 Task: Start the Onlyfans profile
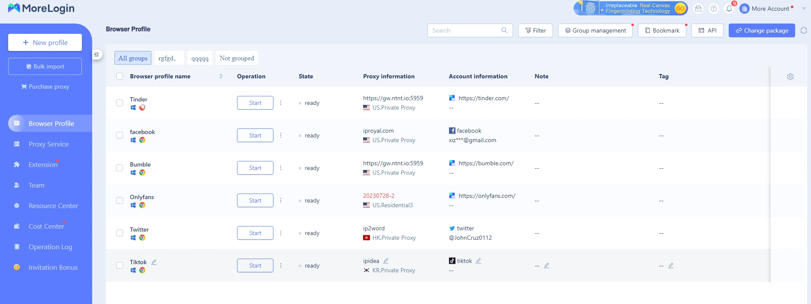[255, 200]
